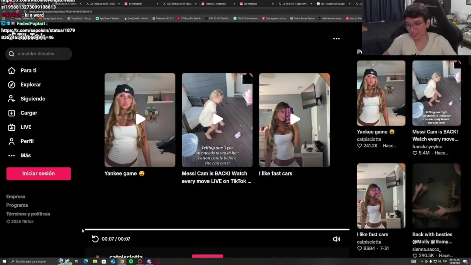Seek on the video progress bar
This screenshot has height=265, width=471.
coord(217,230)
